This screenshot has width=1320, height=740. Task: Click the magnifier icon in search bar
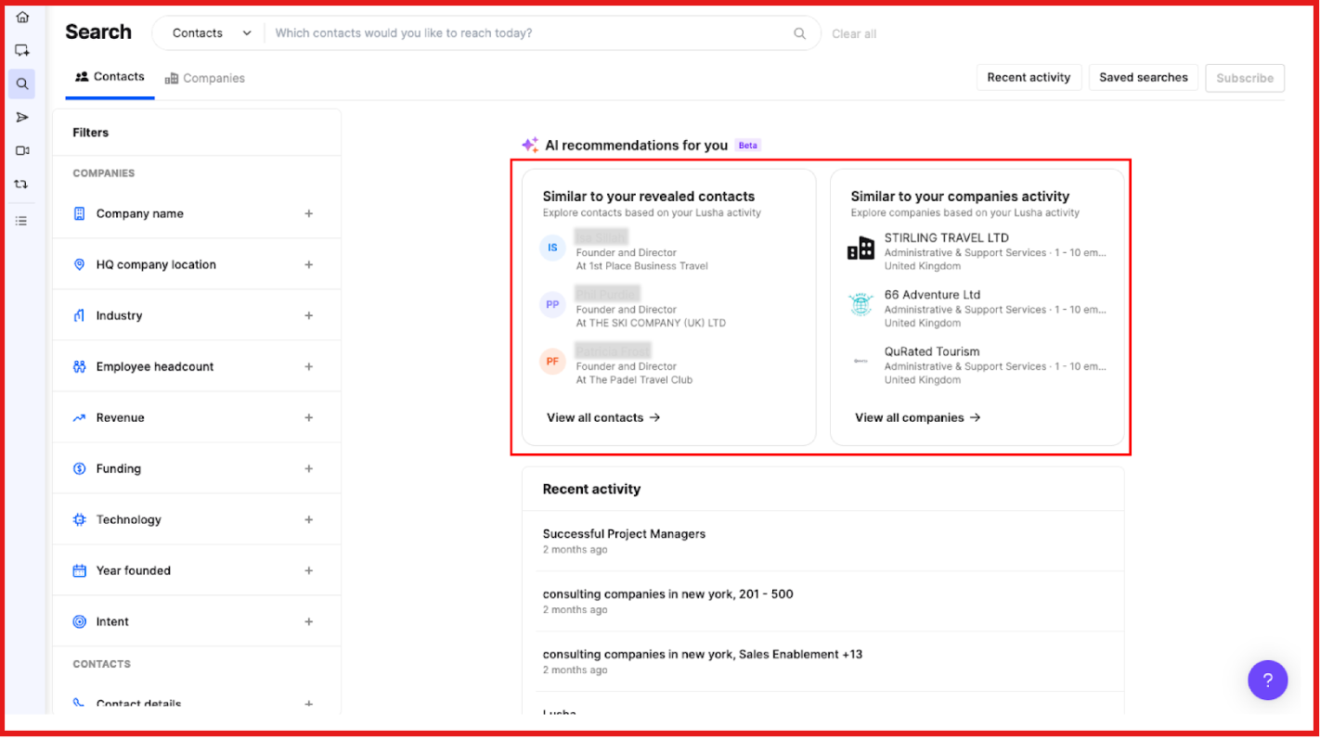pos(799,33)
